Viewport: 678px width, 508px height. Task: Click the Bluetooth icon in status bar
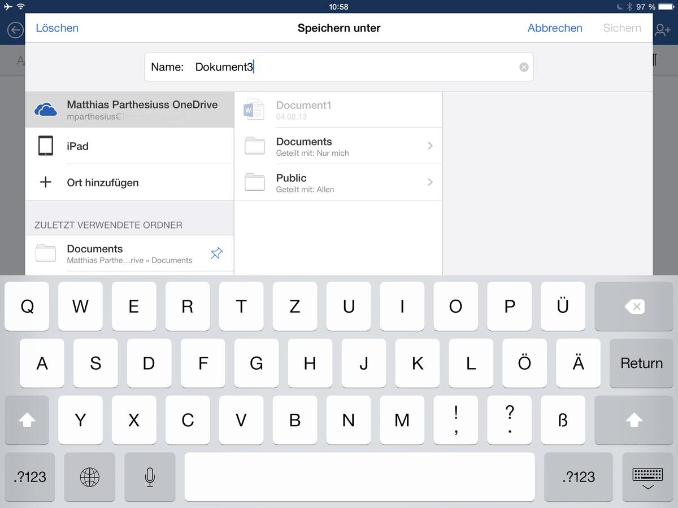click(629, 7)
